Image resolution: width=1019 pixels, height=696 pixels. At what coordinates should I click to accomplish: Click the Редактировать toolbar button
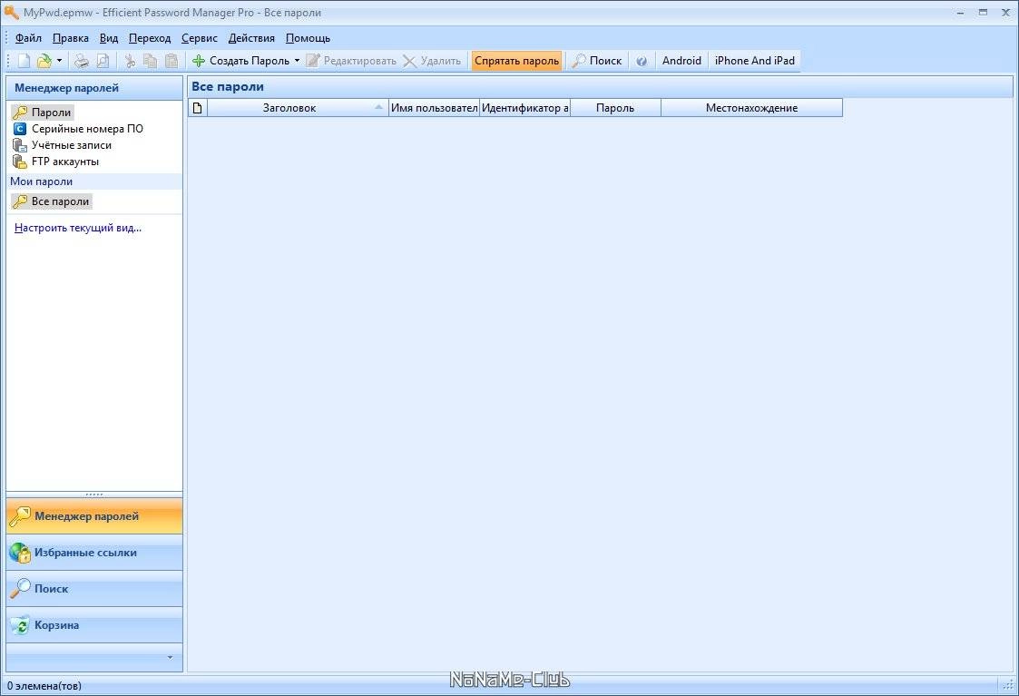(351, 61)
